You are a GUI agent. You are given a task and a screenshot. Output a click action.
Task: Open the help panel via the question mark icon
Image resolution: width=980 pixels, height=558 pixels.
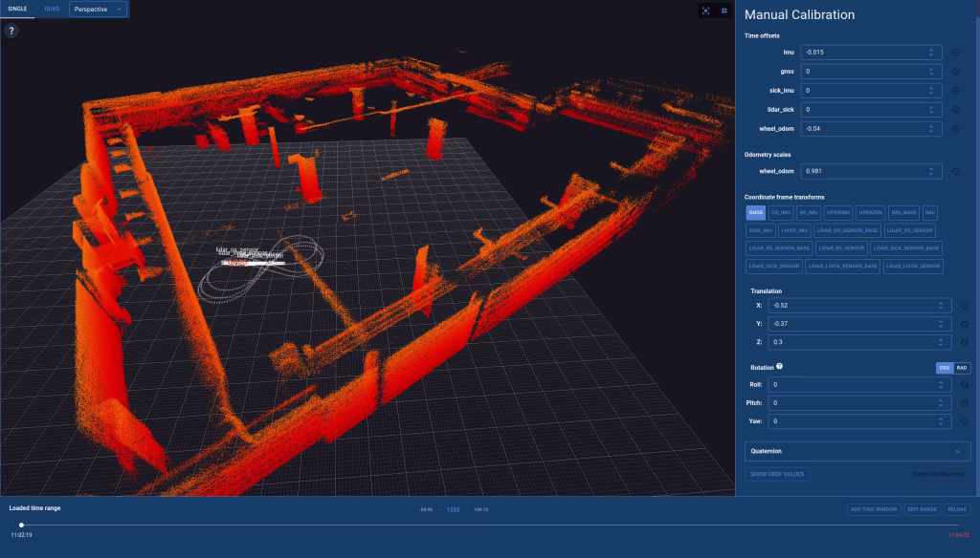(11, 30)
